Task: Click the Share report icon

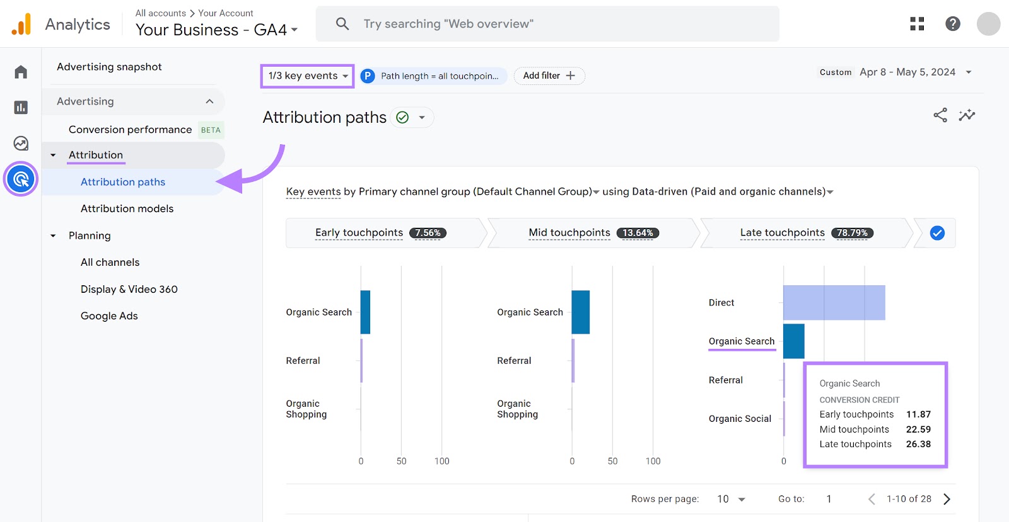Action: 940,115
